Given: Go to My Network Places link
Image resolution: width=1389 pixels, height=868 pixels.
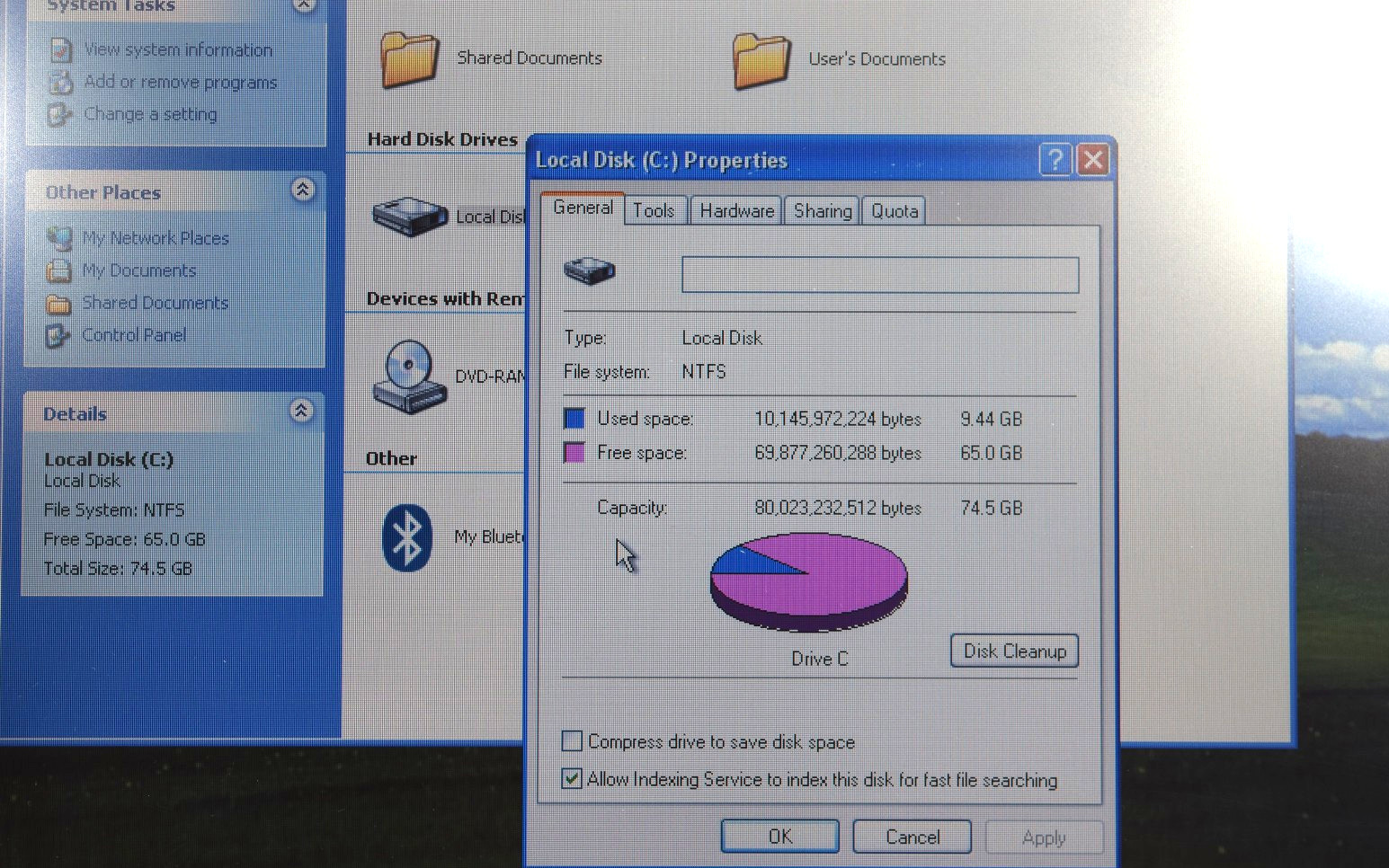Looking at the screenshot, I should point(156,238).
